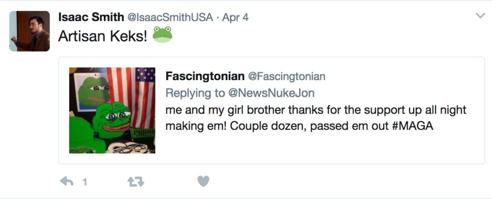Click the frog emoji after Artisan Keks
Image resolution: width=492 pixels, height=199 pixels.
pyautogui.click(x=162, y=35)
